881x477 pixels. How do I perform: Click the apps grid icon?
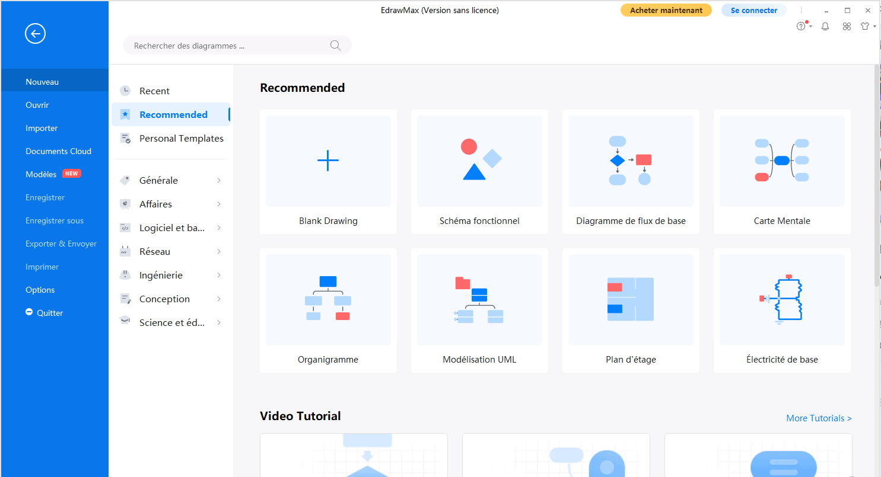847,26
